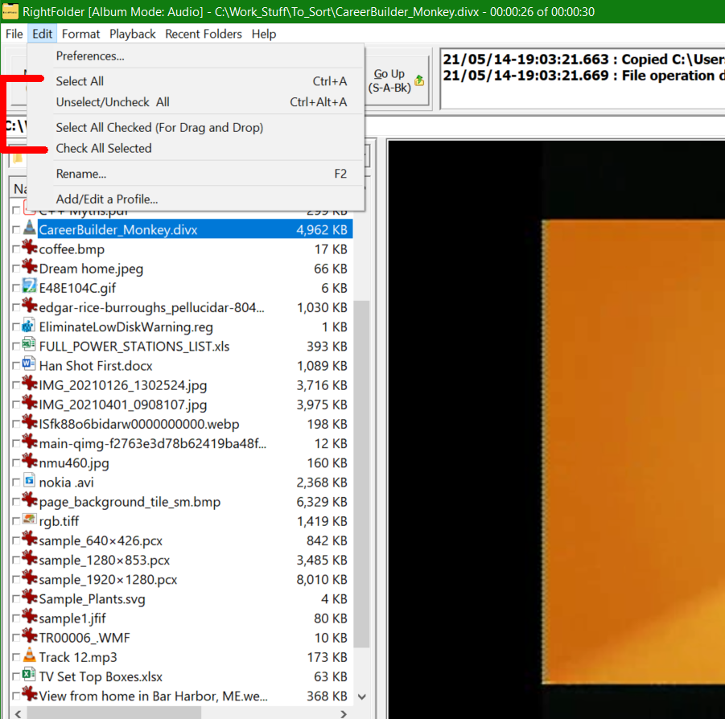Click the icon of sample_1280×853.pcx

(30, 559)
